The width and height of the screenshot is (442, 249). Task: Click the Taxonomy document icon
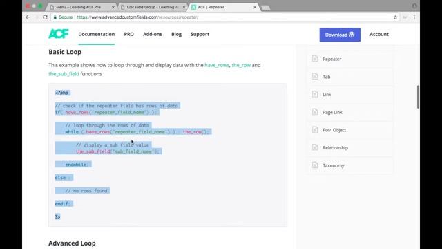[x=315, y=165]
